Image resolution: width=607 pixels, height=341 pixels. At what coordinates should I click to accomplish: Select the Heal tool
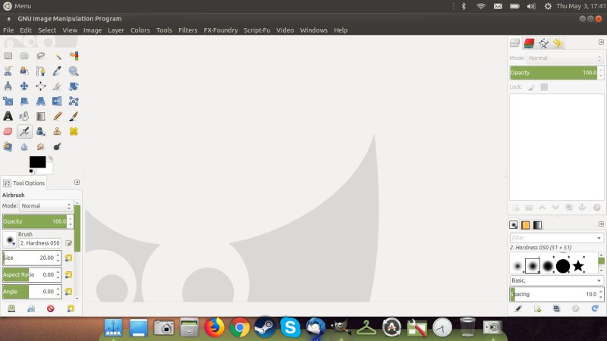(x=74, y=131)
